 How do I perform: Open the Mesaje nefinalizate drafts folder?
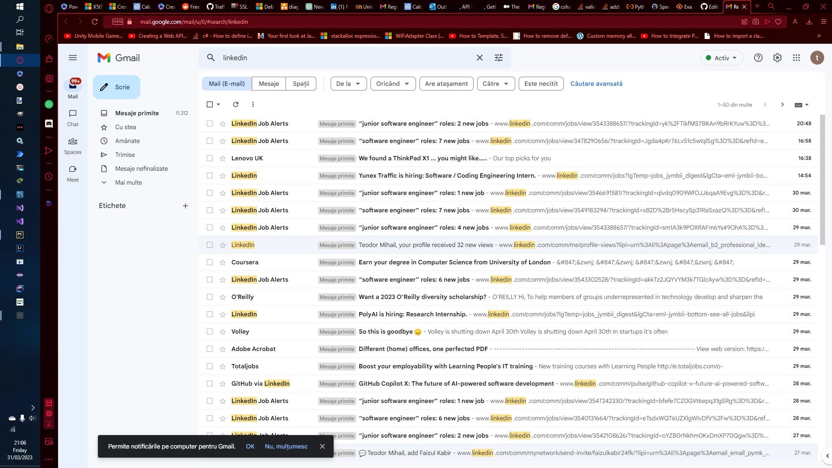[x=141, y=169]
